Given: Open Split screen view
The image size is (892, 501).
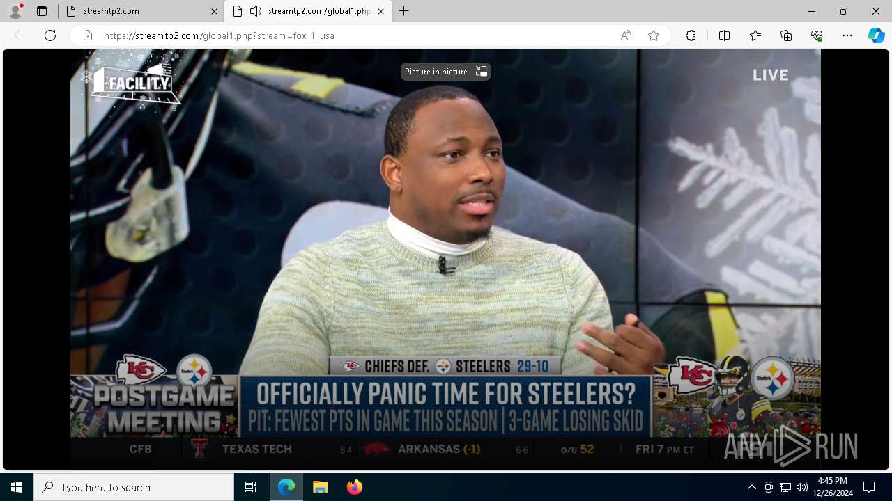Looking at the screenshot, I should click(x=724, y=35).
